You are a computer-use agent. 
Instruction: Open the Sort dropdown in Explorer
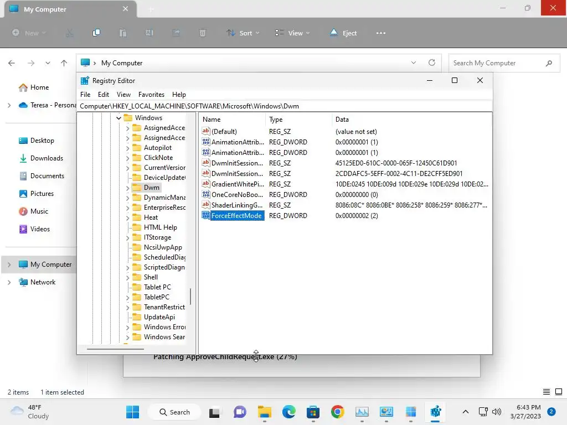243,33
